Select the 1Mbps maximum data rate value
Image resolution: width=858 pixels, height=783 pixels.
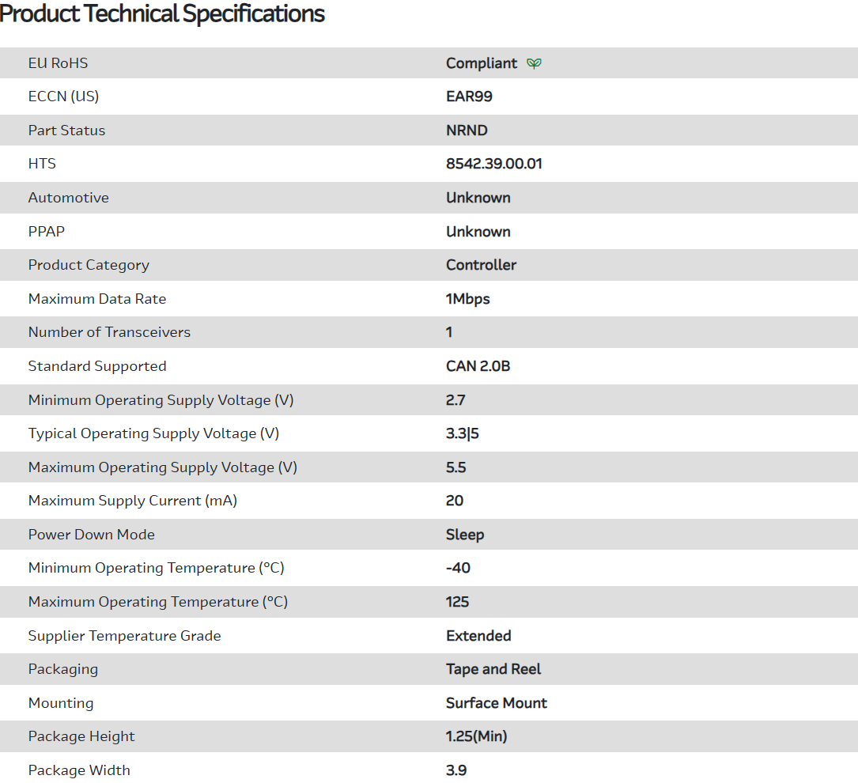[467, 299]
